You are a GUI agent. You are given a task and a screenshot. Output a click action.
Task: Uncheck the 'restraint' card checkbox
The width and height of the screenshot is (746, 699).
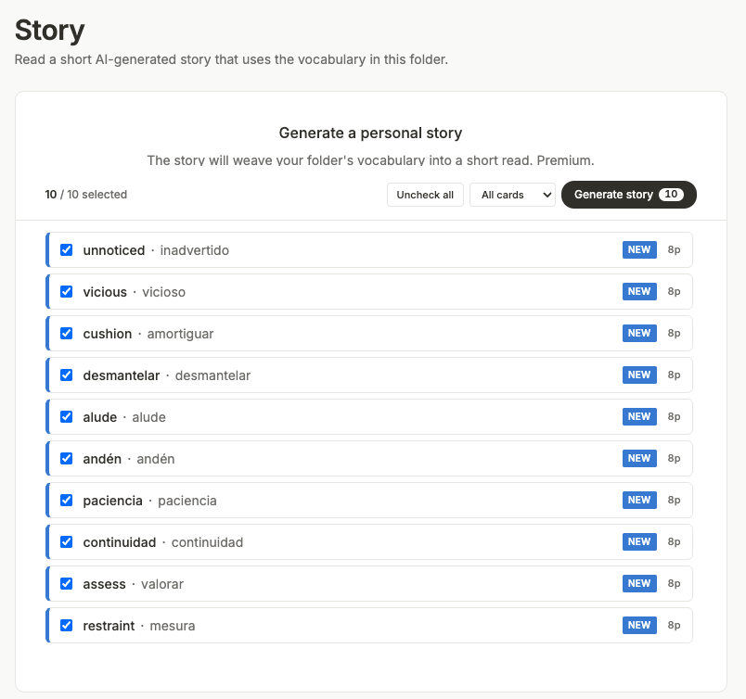pyautogui.click(x=66, y=625)
